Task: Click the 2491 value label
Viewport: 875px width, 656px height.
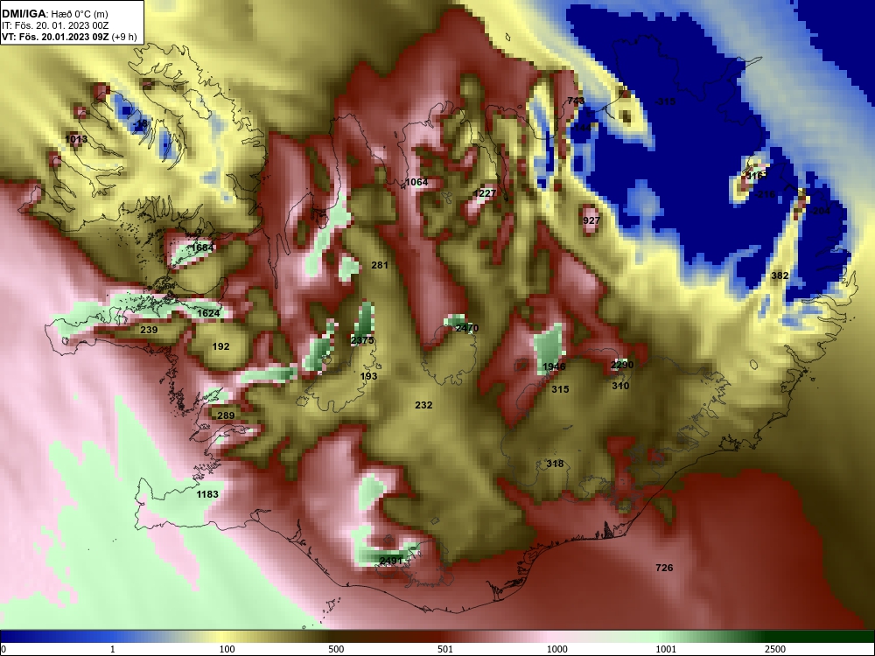Action: click(391, 562)
